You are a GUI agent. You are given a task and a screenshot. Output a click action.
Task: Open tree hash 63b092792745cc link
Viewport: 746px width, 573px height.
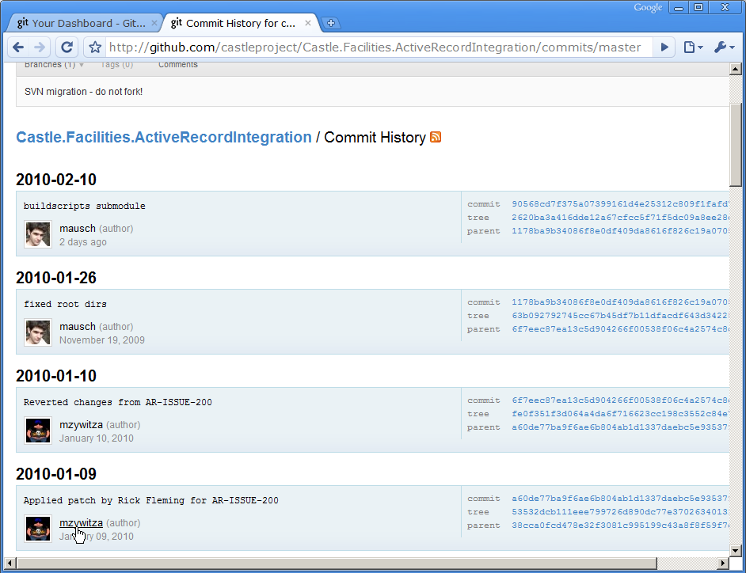point(620,315)
